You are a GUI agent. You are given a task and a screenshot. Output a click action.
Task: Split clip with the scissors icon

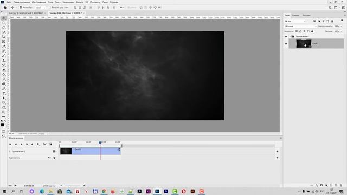[x=45, y=144]
